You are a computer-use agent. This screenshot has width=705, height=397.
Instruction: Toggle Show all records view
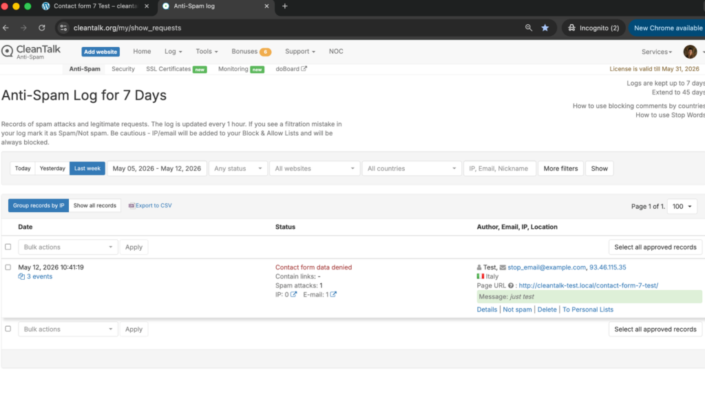[95, 205]
